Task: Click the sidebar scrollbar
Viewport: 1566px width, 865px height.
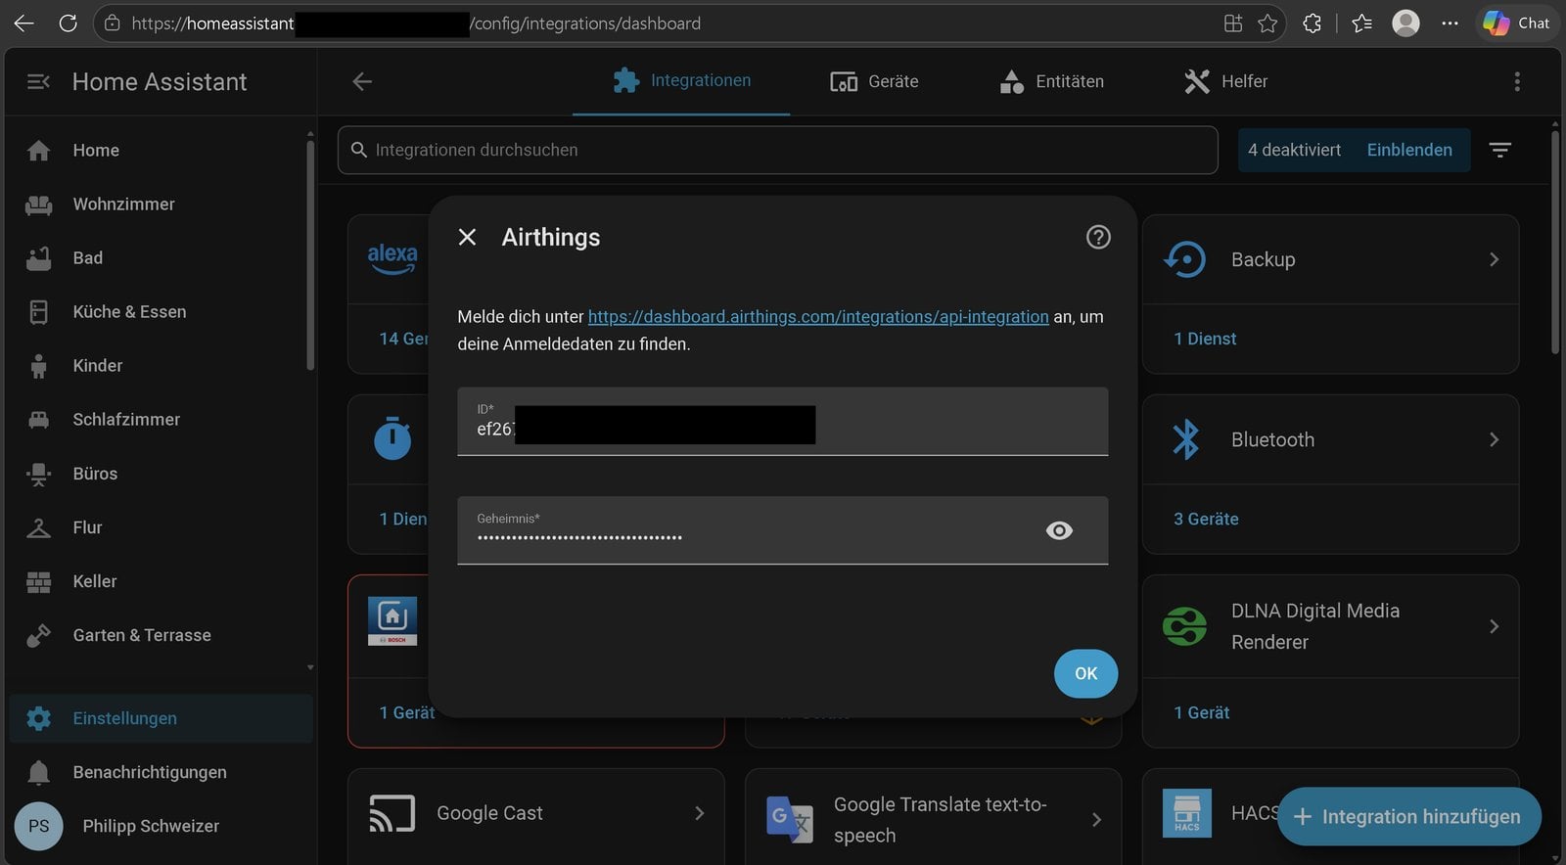Action: coord(310,254)
